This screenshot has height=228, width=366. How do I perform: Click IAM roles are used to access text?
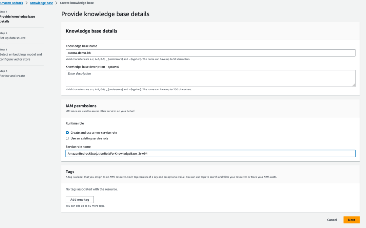point(100,111)
